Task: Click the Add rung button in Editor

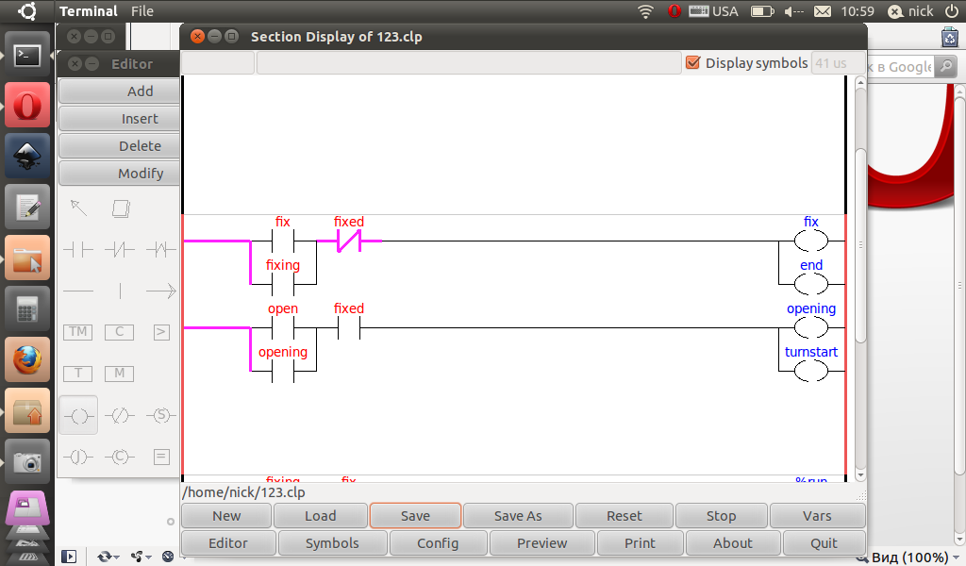Action: click(x=121, y=92)
